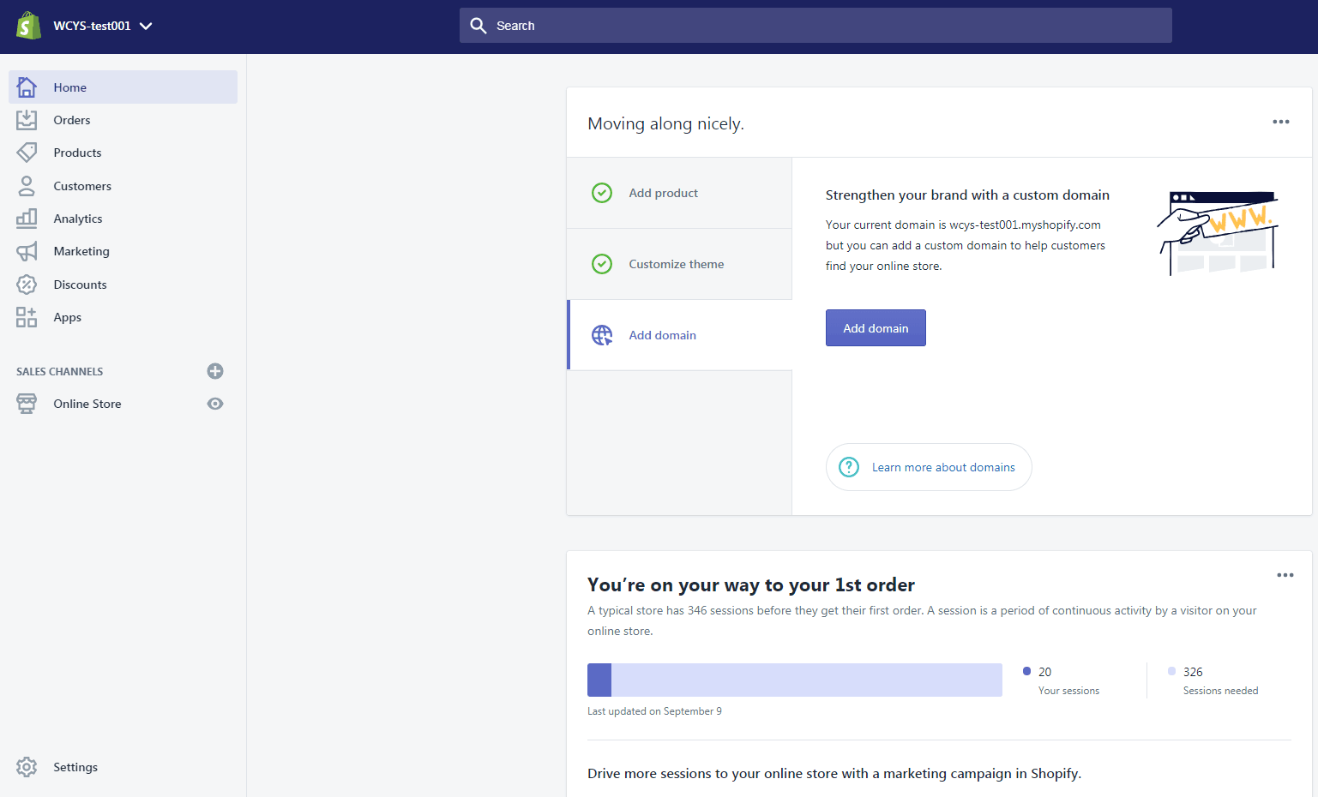Go to Orders in sidebar
1318x797 pixels.
(72, 120)
